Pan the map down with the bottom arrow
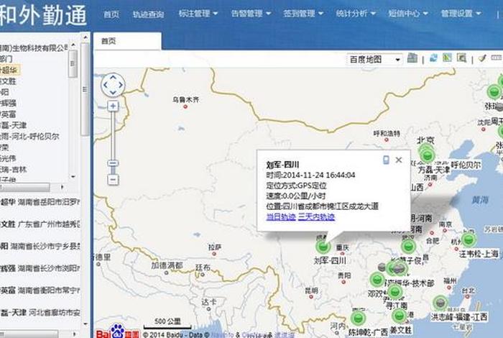 113,93
